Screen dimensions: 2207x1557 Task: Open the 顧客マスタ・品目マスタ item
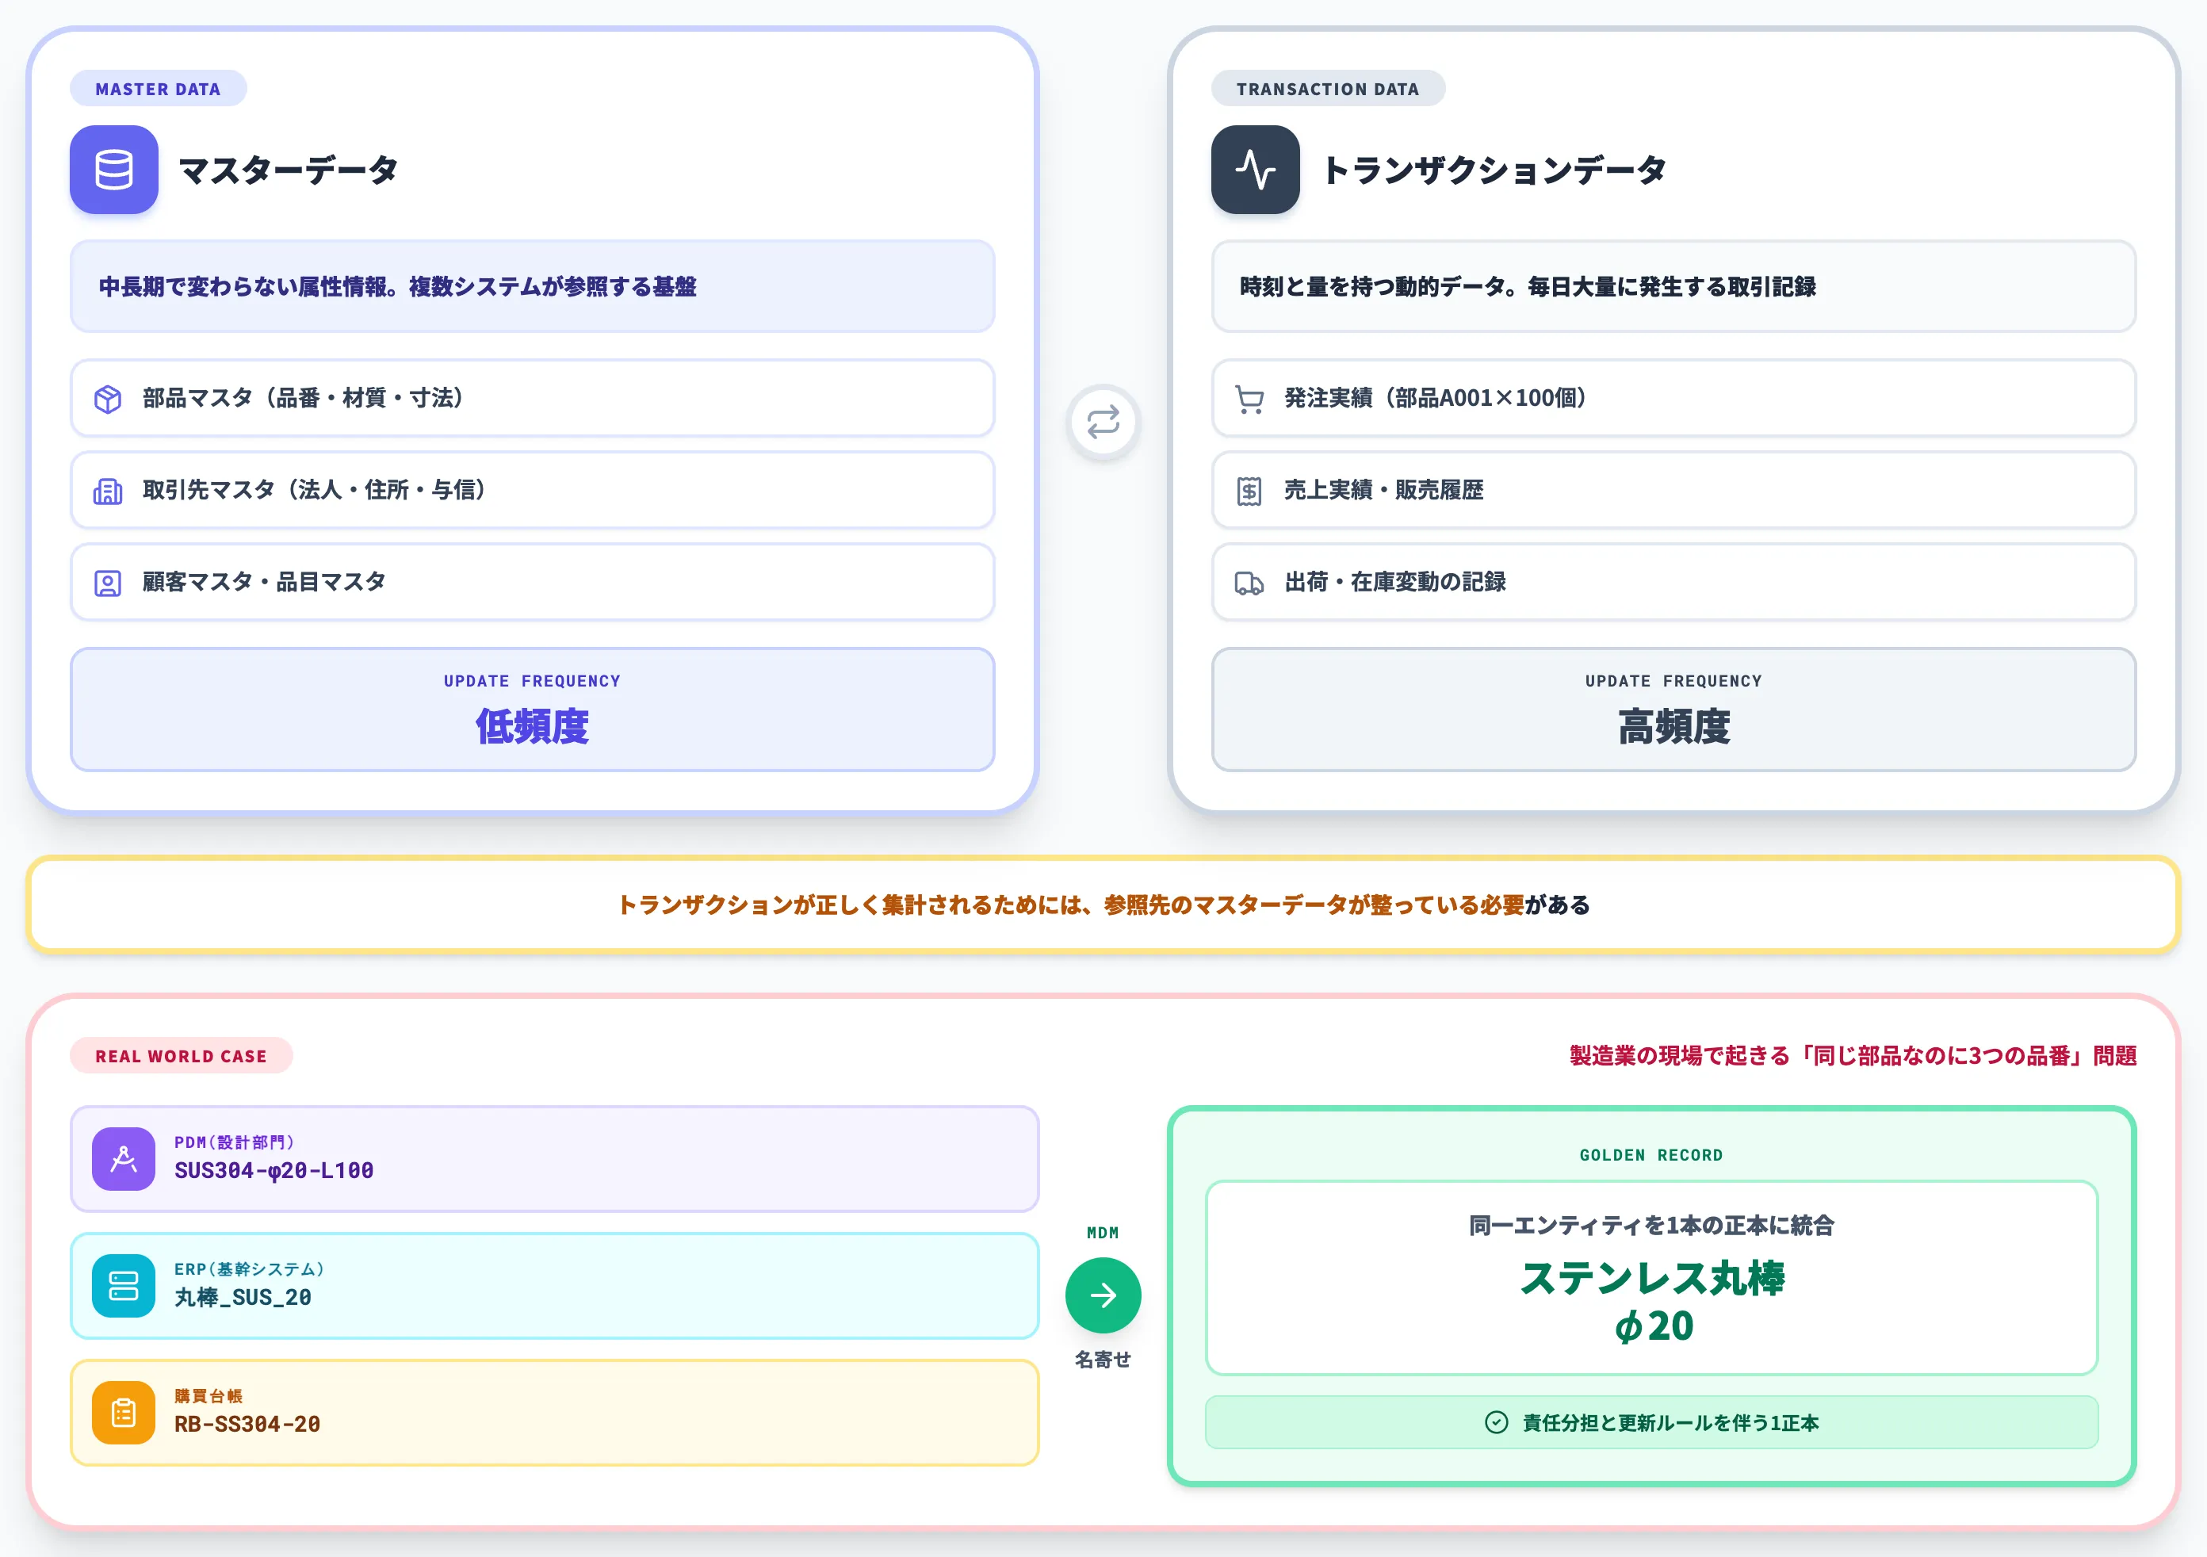coord(533,583)
